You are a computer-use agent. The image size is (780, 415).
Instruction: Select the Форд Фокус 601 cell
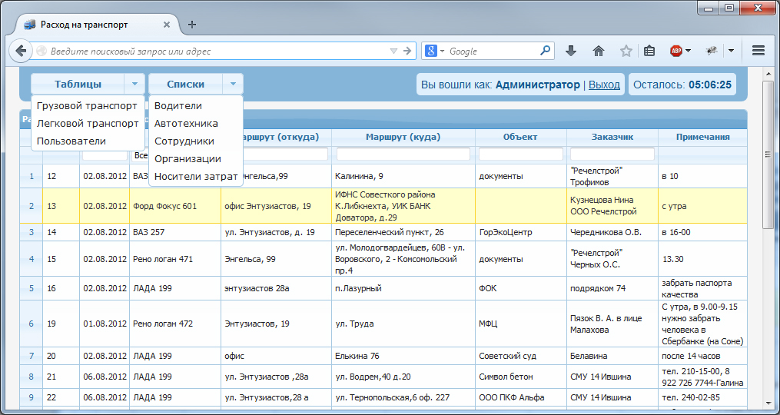[x=175, y=206]
